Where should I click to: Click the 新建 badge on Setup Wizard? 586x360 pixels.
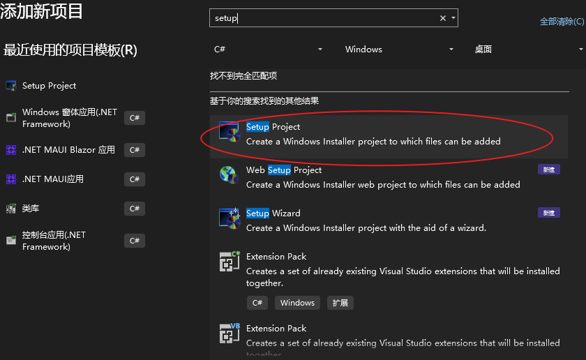coord(548,213)
